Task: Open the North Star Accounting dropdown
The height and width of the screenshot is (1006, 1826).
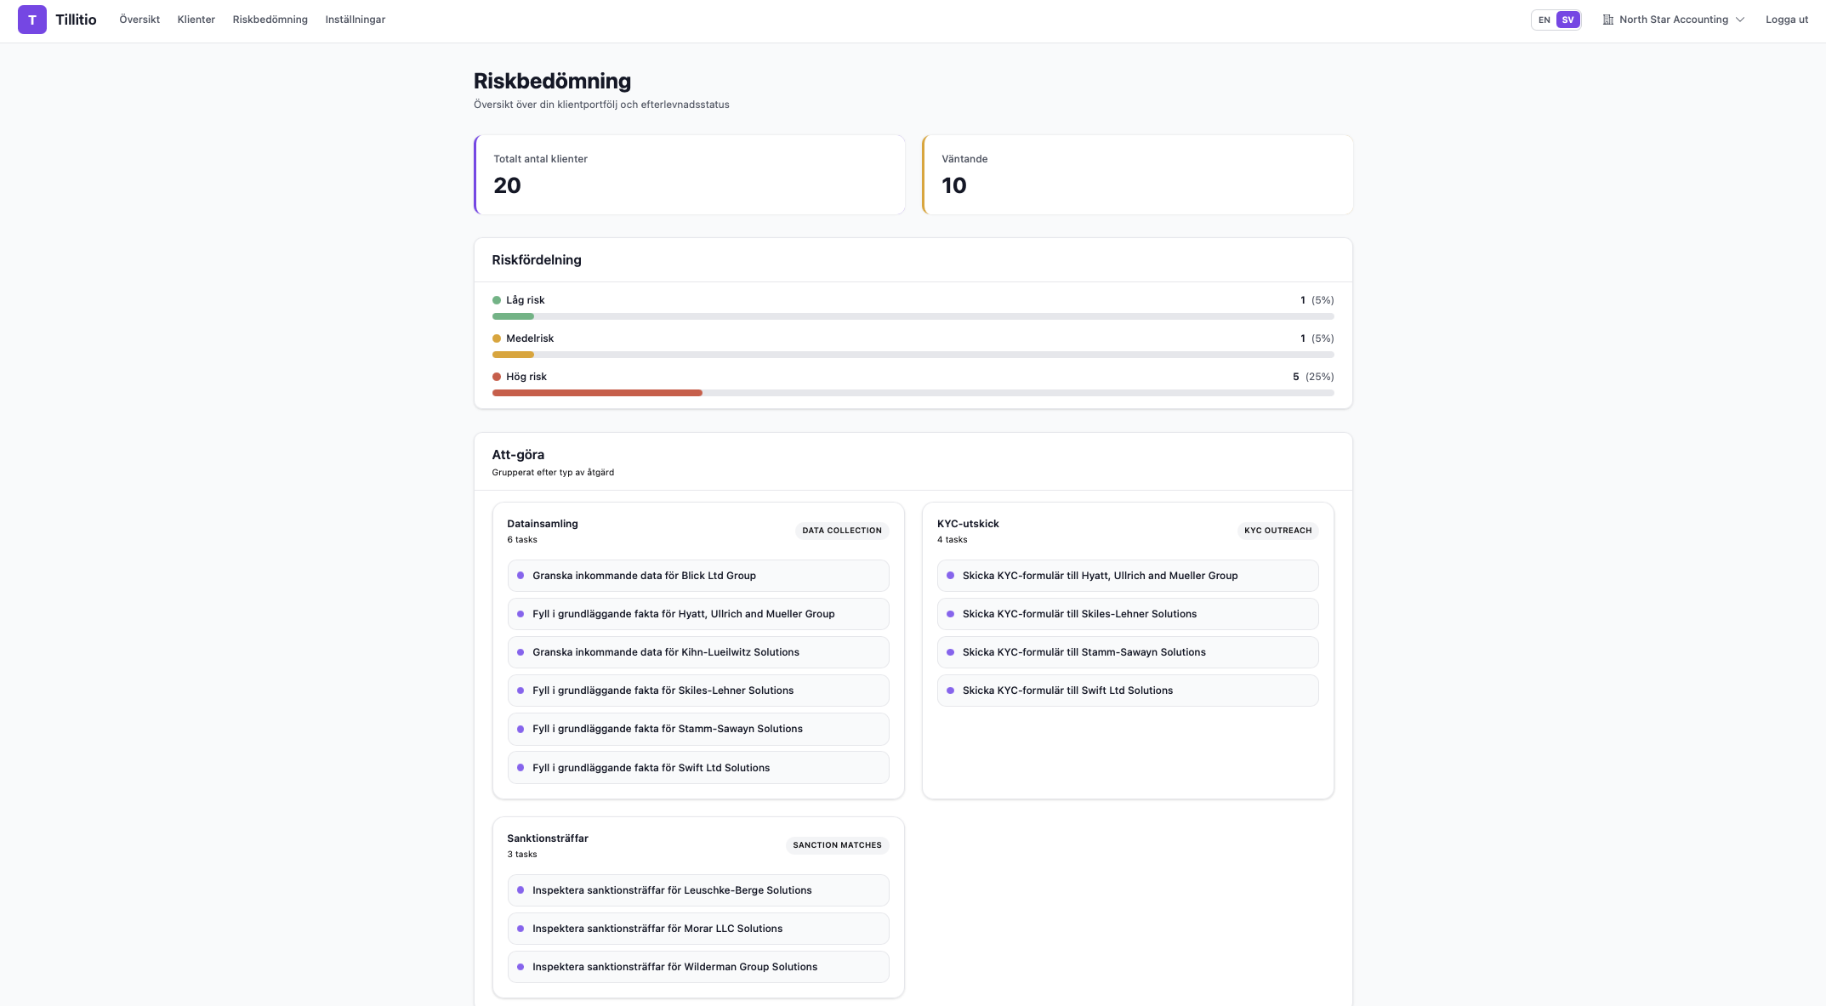Action: (x=1674, y=19)
